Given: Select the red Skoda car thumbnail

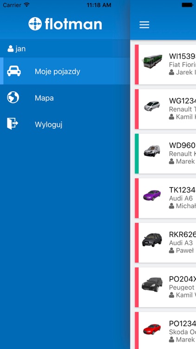Looking at the screenshot, I should (152, 329).
